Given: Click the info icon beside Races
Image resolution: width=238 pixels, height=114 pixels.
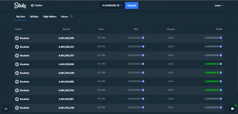Looking at the screenshot, I should 71,16.
